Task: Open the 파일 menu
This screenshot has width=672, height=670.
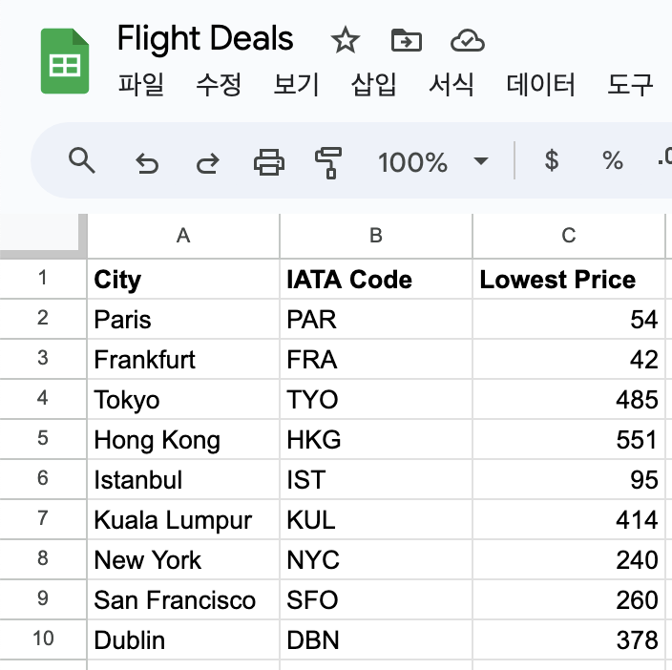Action: pos(141,85)
